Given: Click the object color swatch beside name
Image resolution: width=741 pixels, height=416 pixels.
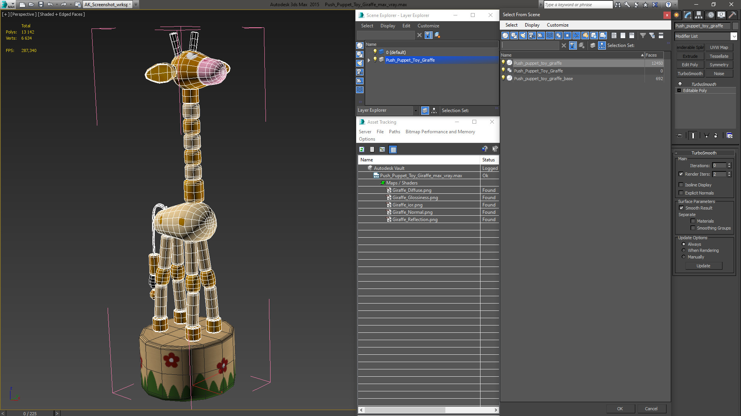Looking at the screenshot, I should 735,26.
